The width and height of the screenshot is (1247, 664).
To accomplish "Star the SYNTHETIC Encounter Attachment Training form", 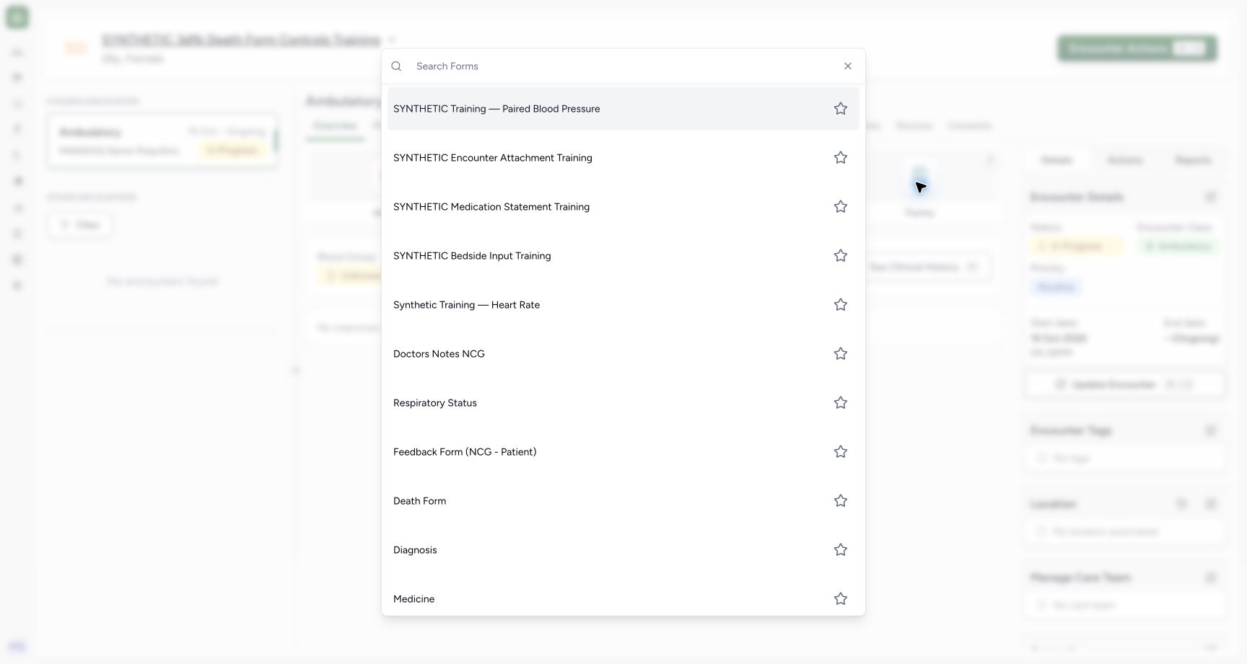I will coord(841,158).
